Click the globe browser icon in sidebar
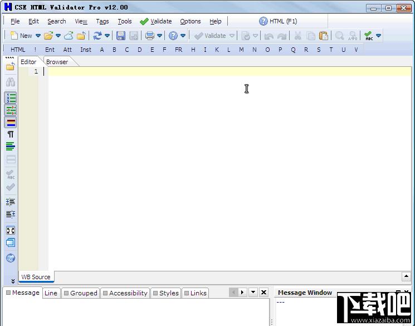Image resolution: width=415 pixels, height=326 pixels. tap(11, 258)
